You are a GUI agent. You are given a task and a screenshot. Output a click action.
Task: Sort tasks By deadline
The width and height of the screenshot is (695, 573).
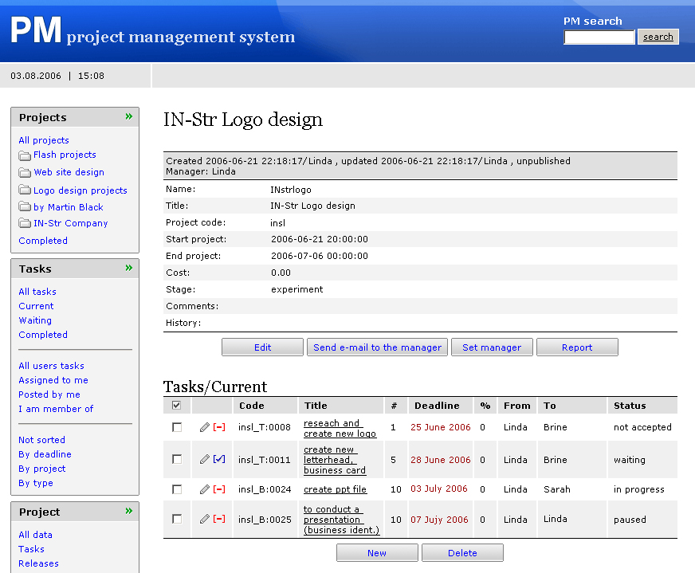pos(45,454)
